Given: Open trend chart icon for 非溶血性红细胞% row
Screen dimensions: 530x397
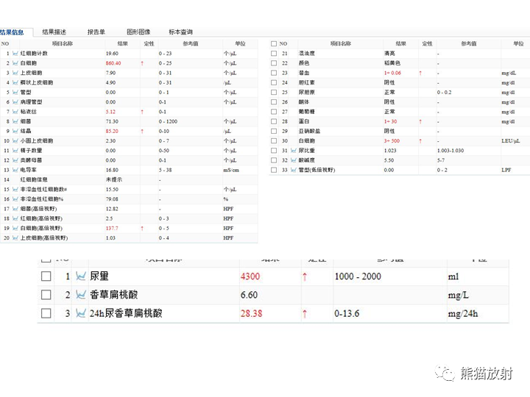Looking at the screenshot, I should click(x=15, y=199).
